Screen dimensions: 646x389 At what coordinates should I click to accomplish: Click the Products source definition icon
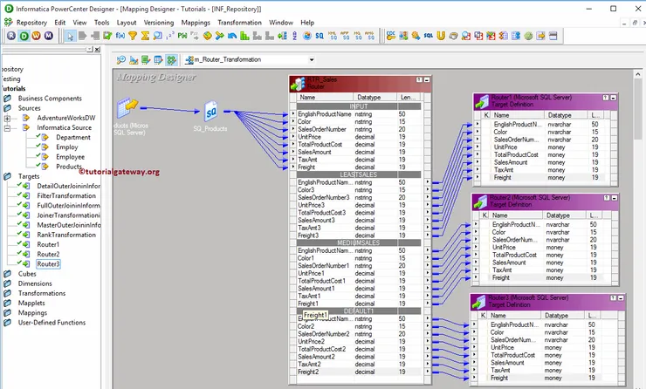(128, 106)
